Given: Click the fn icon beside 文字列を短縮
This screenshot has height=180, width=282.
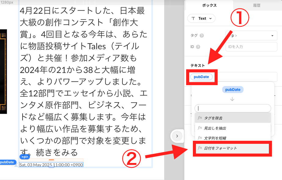Looking at the screenshot, I should (200, 138).
